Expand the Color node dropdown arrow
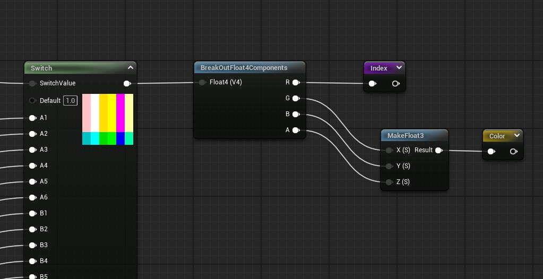 pos(517,135)
